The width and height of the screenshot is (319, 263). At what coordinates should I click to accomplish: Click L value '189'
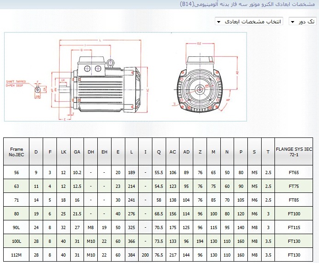tap(131, 172)
